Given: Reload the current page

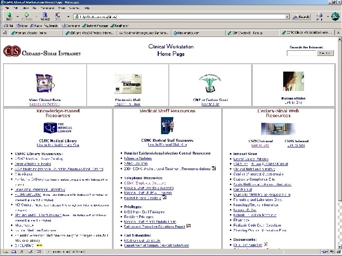Looking at the screenshot, I should click(x=45, y=15).
